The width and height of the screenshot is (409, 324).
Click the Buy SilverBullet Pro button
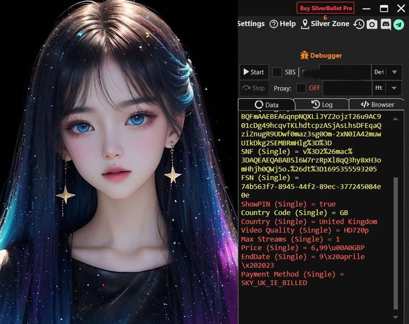pyautogui.click(x=325, y=8)
